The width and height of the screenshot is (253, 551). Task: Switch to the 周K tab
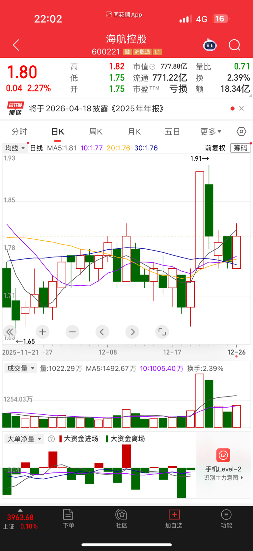[x=96, y=132]
